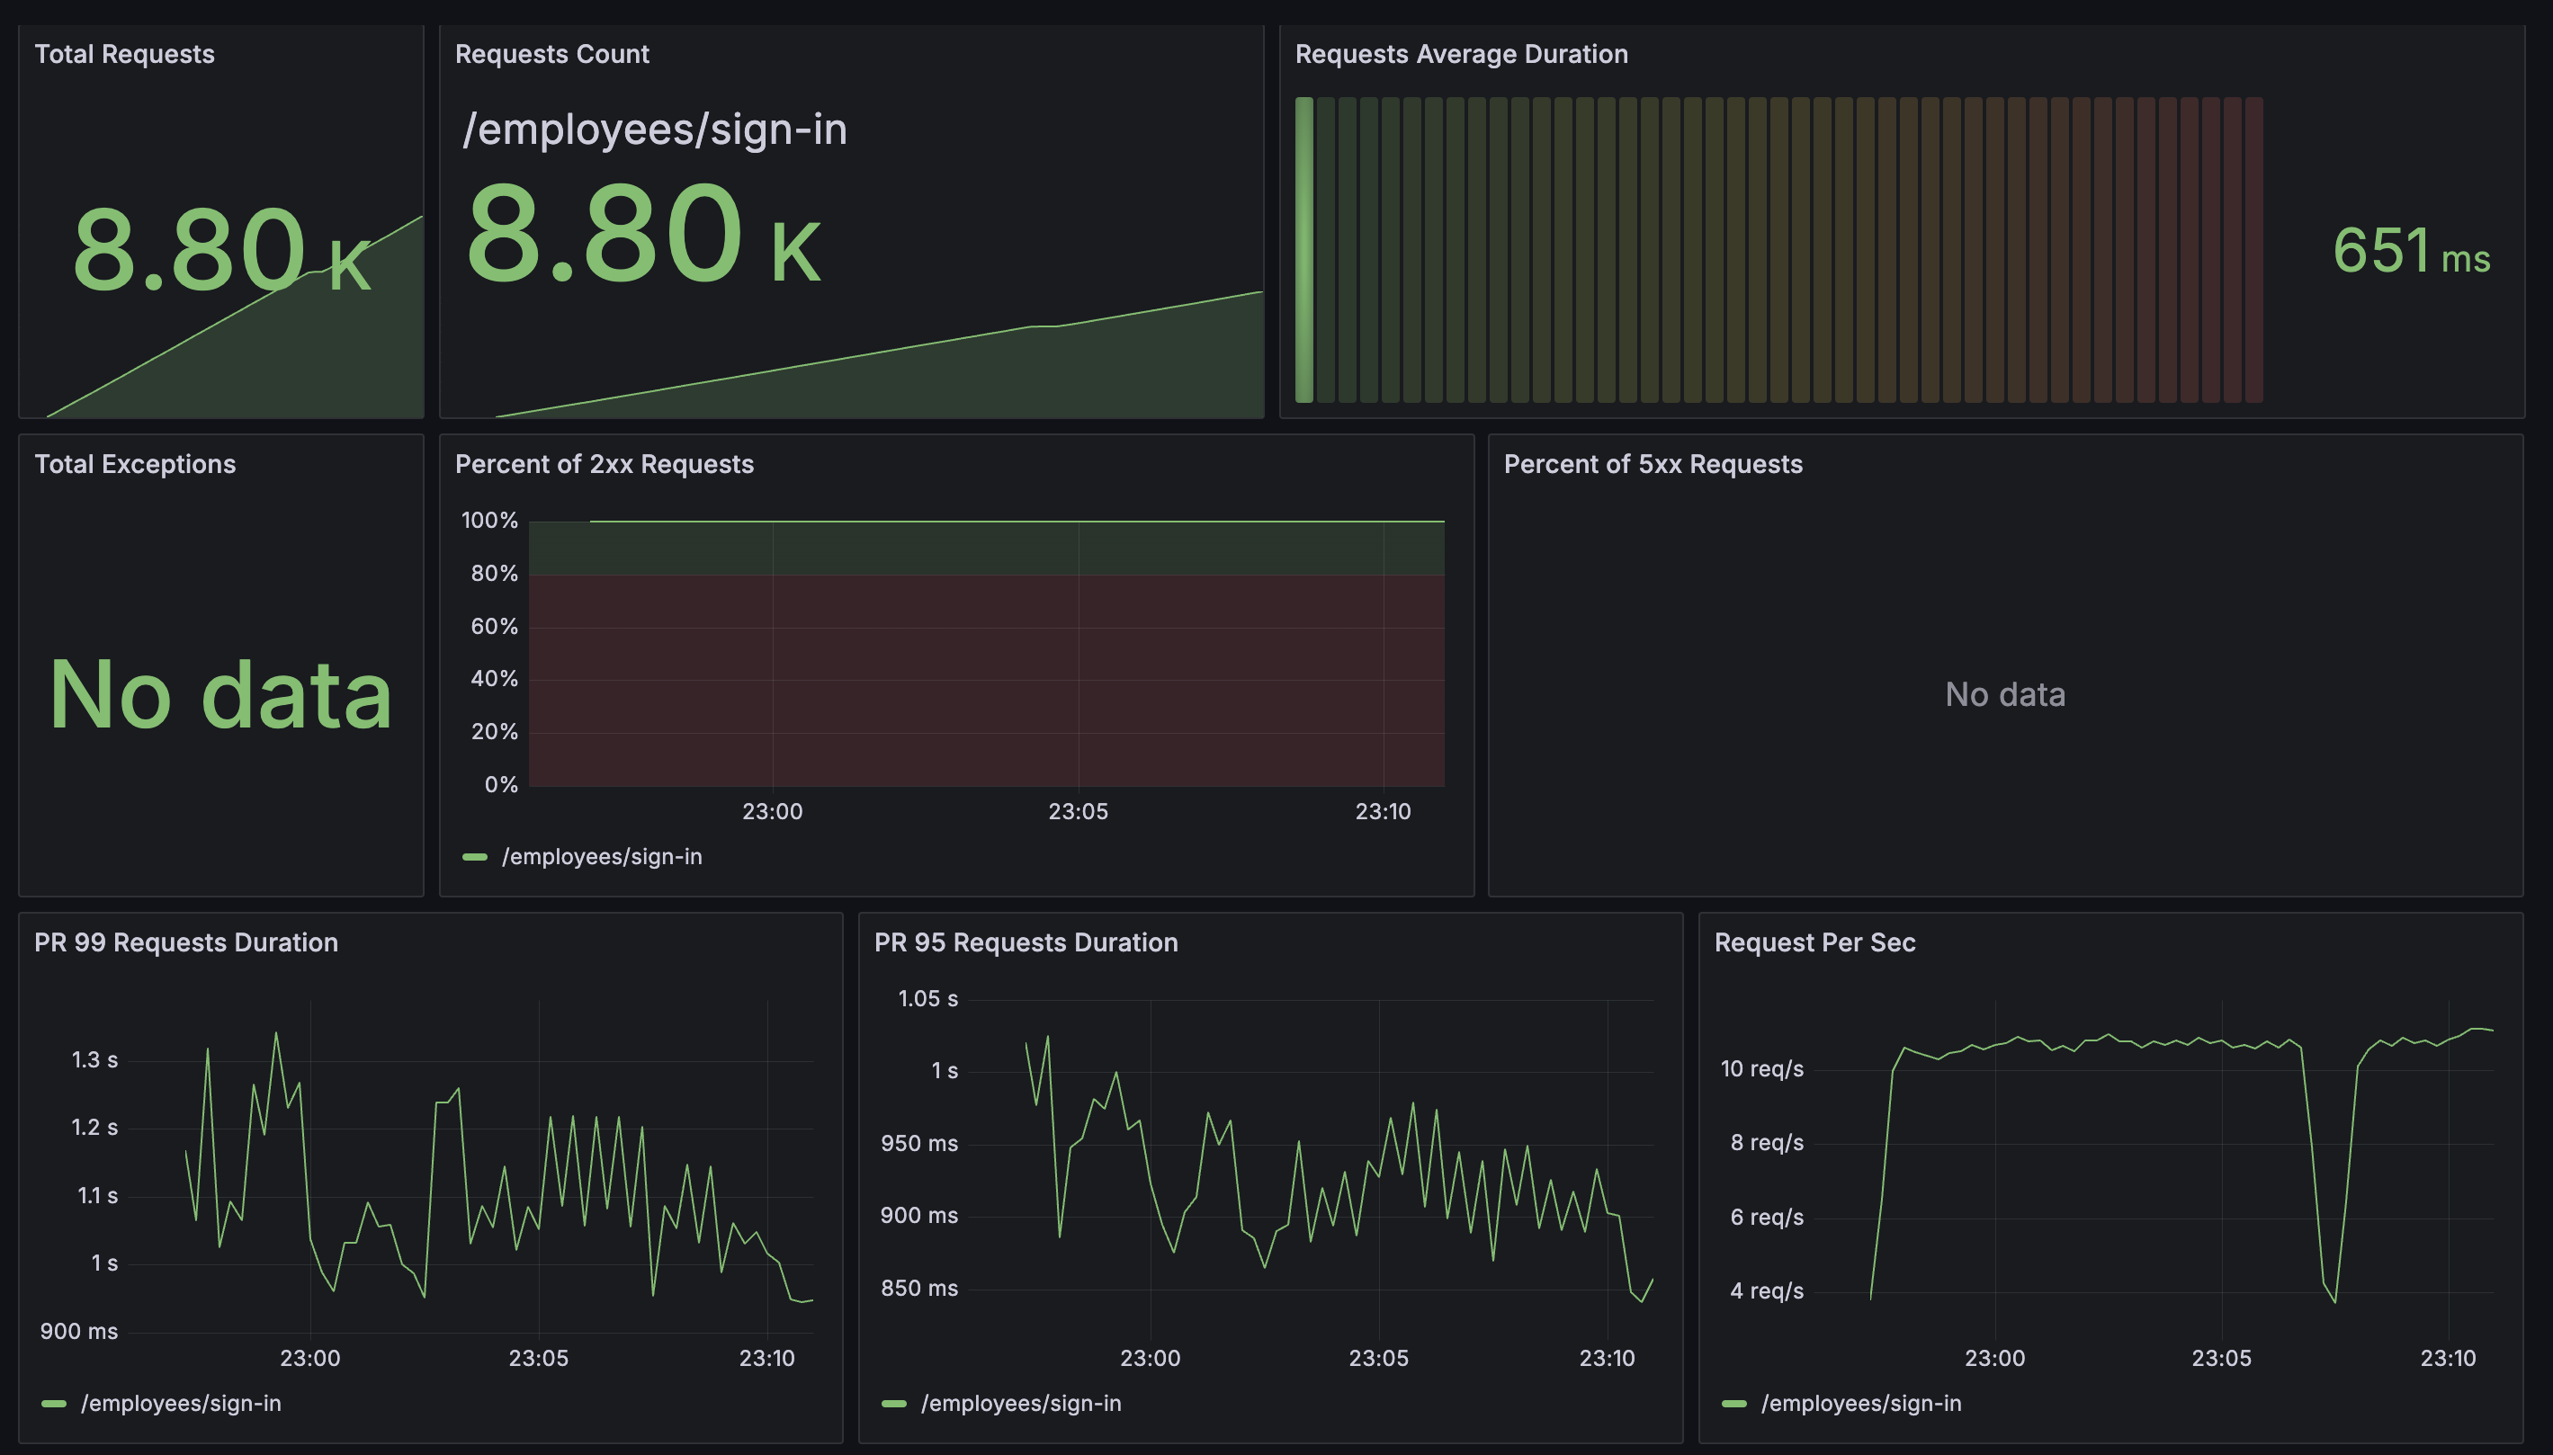Click the Total Requests panel title
Screen dimensions: 2553x1455
[124, 54]
